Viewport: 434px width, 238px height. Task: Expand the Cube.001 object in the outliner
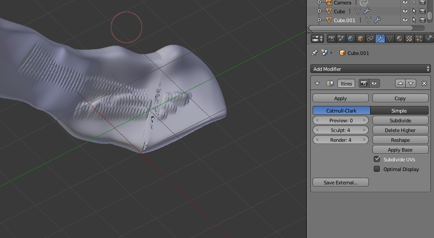(x=319, y=20)
